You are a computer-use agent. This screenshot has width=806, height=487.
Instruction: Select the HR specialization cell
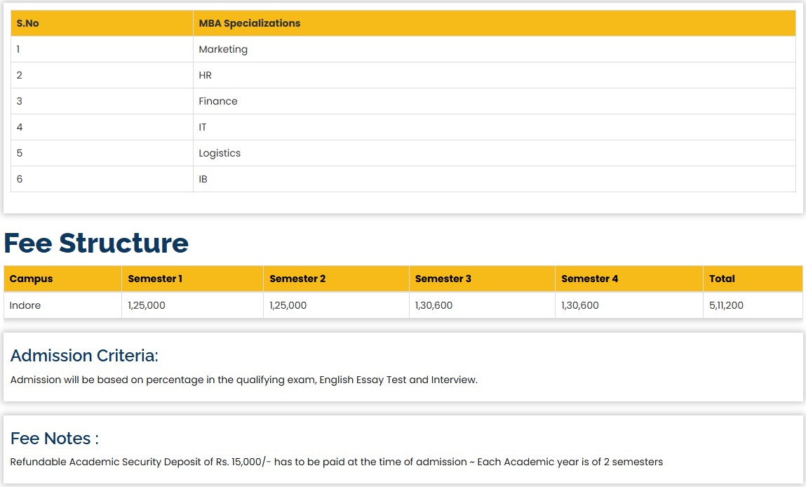click(205, 75)
